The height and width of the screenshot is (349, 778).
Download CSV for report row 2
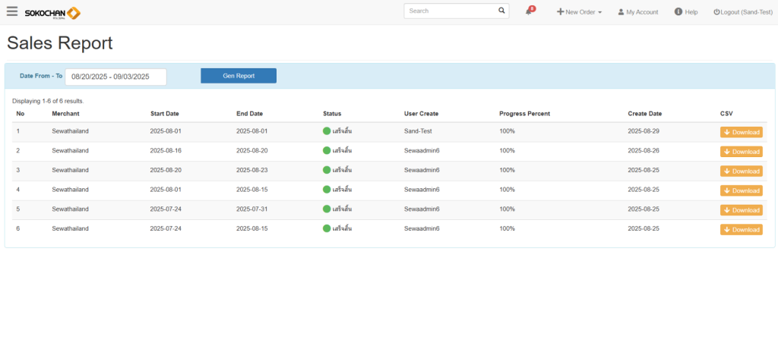coord(741,152)
